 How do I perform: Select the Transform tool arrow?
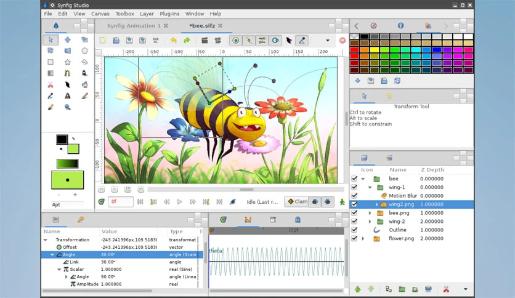point(51,39)
